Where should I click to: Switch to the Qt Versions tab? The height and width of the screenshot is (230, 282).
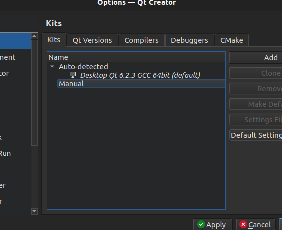coord(92,40)
